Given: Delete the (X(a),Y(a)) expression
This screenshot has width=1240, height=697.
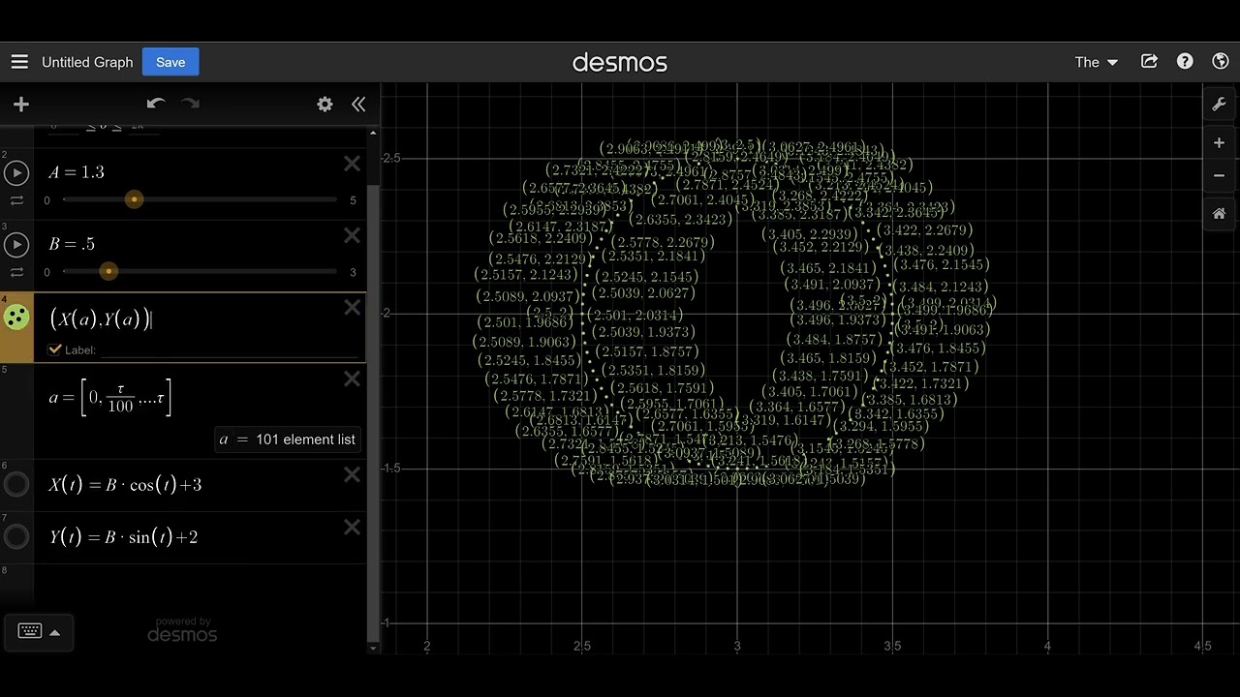Looking at the screenshot, I should (353, 307).
